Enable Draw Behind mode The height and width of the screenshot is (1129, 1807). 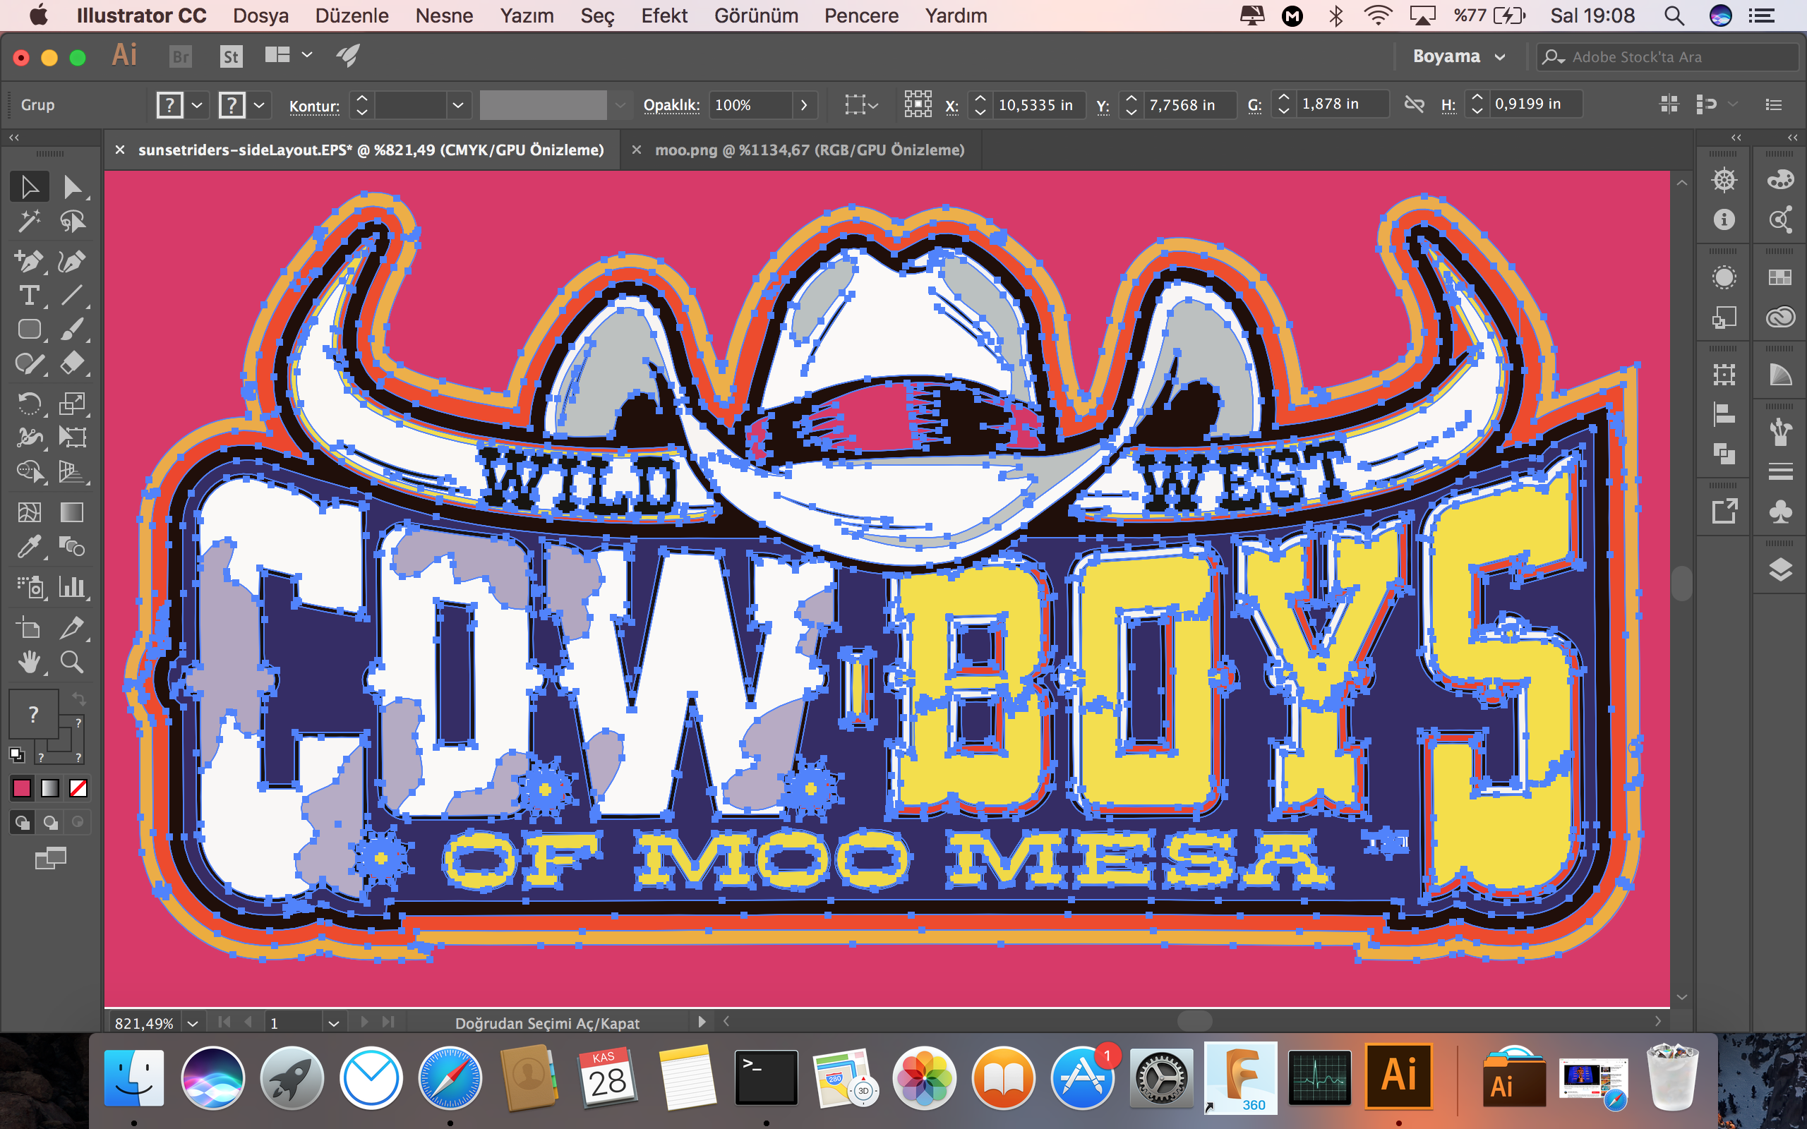50,823
